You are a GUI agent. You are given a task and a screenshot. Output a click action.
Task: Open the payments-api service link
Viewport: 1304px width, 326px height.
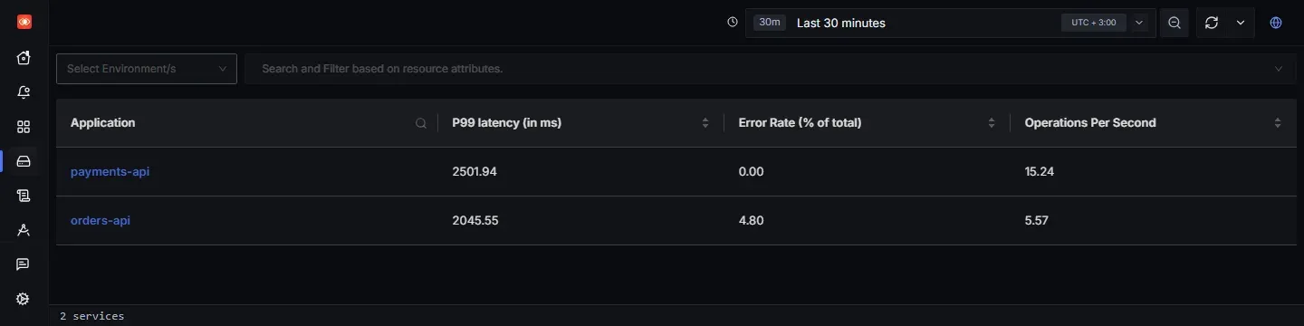110,171
